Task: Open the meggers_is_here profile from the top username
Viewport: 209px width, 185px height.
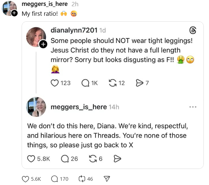Action: 45,4
